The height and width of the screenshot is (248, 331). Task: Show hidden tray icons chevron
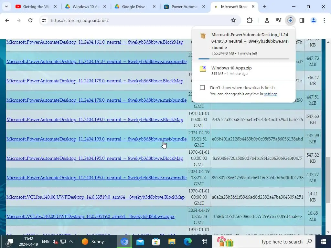click(x=71, y=242)
